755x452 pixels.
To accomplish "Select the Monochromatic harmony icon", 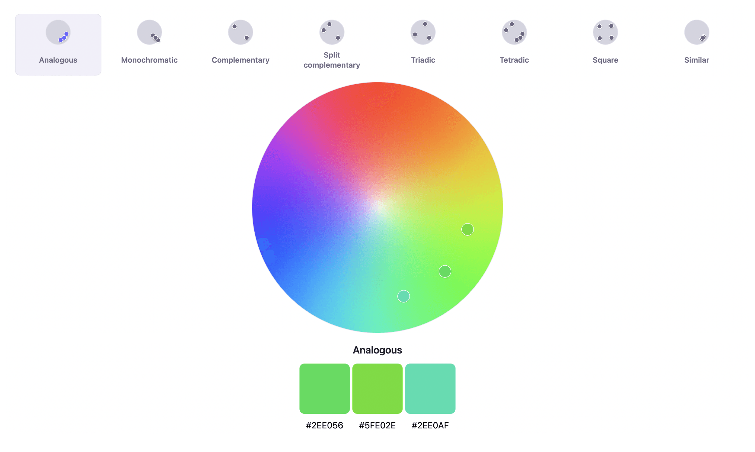I will click(149, 32).
